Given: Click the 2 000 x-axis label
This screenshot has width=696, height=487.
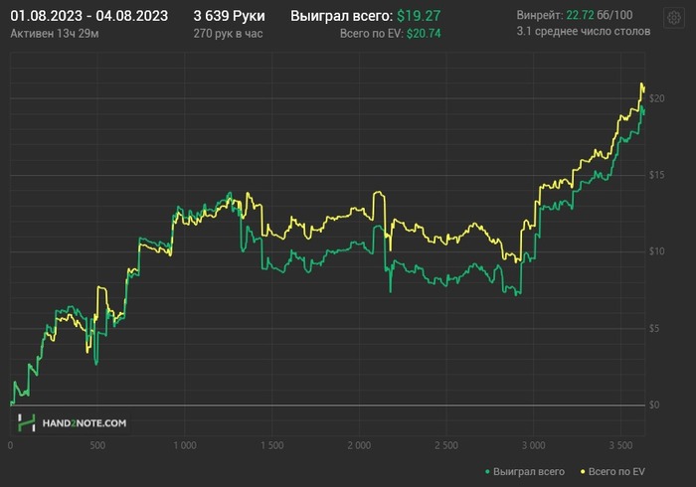Looking at the screenshot, I should [359, 445].
